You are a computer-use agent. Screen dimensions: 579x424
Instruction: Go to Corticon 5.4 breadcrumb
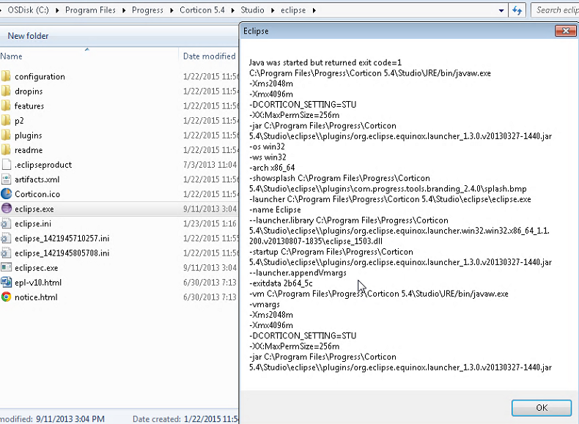click(202, 10)
